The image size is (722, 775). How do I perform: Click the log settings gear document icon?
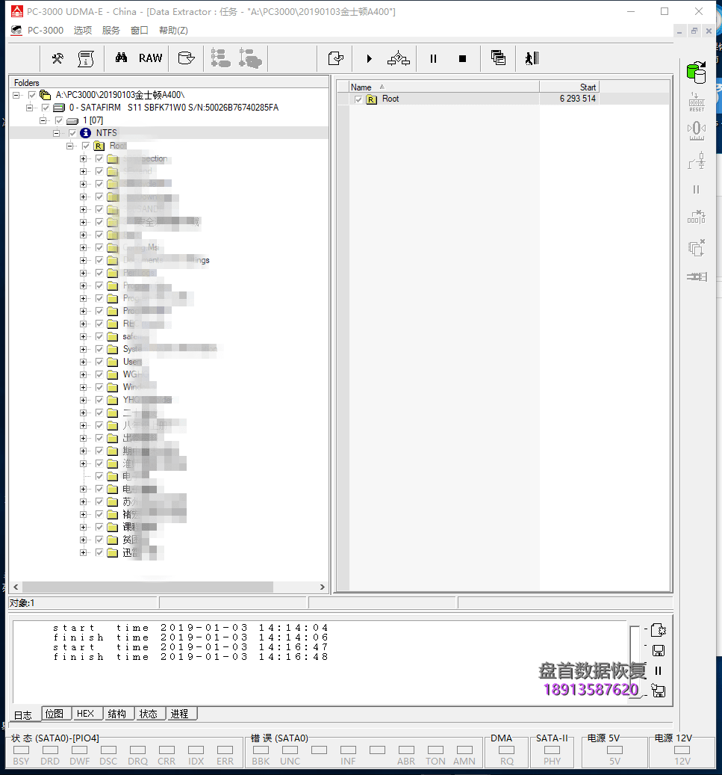tap(659, 630)
